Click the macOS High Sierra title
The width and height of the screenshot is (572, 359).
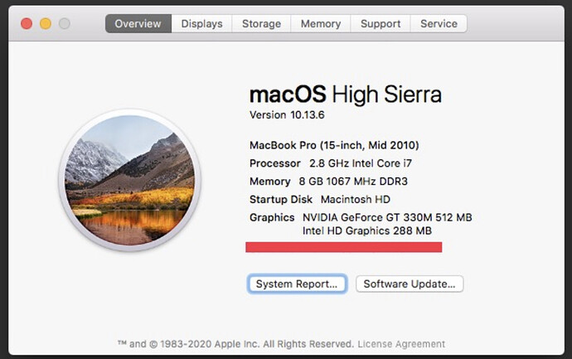coord(346,95)
